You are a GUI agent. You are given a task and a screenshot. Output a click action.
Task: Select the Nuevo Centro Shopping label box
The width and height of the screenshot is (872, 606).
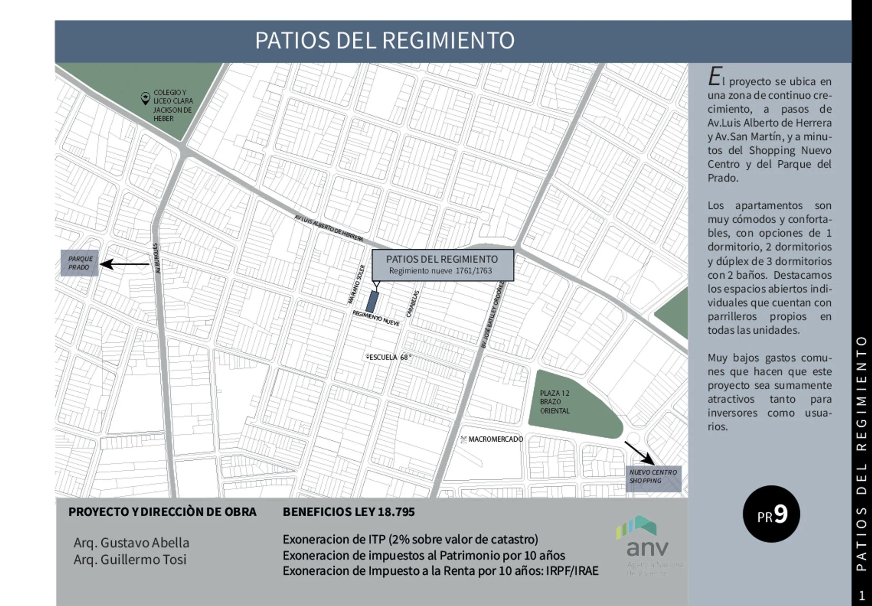pyautogui.click(x=653, y=478)
